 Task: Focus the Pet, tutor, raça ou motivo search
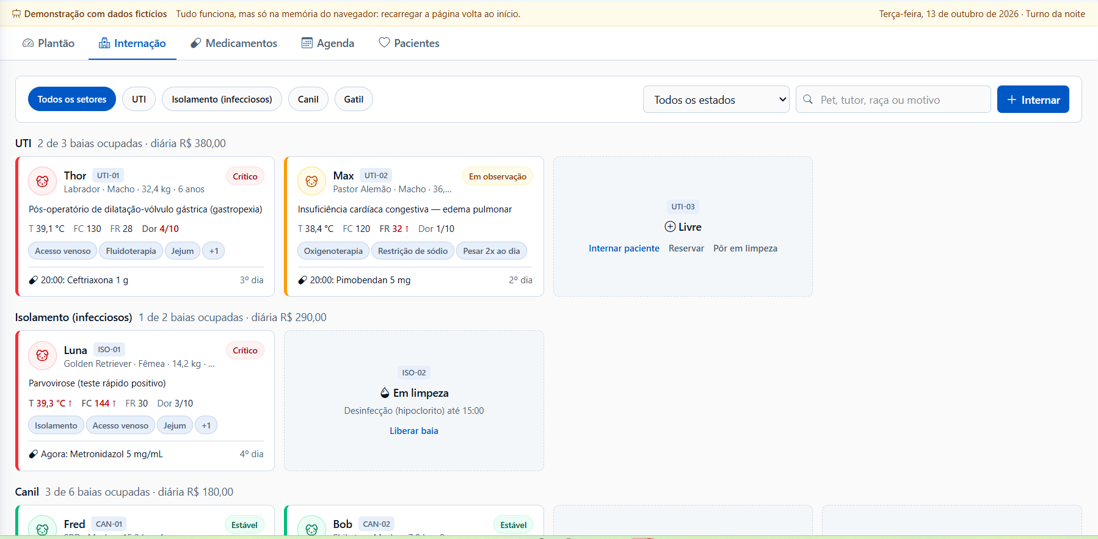tap(893, 99)
